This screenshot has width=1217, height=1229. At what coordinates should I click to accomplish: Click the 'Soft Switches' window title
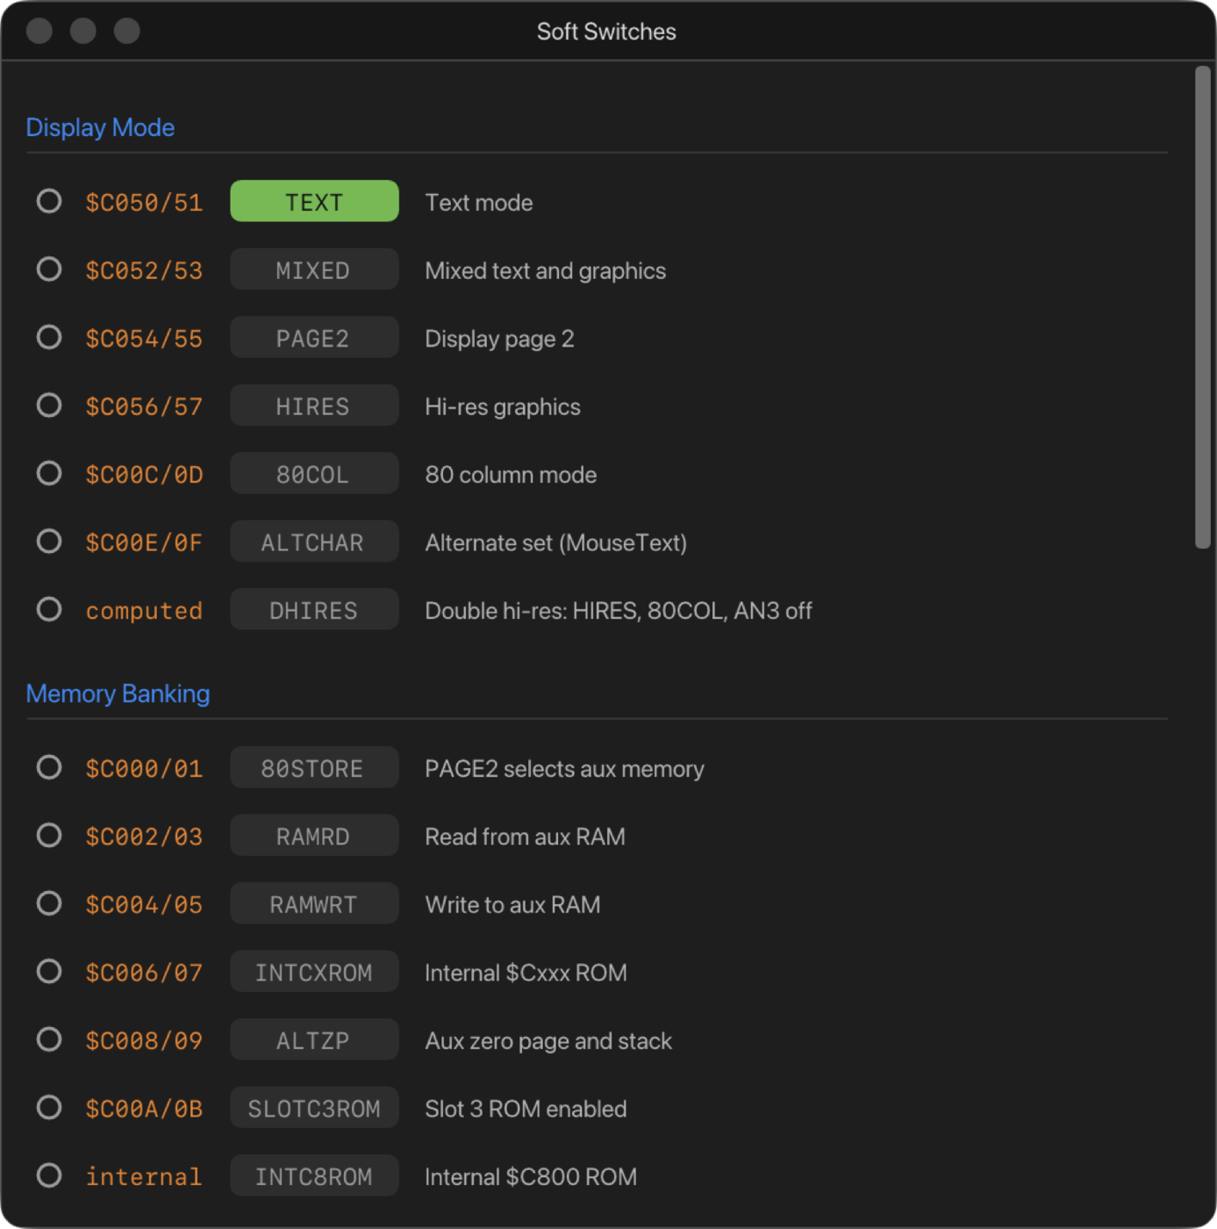[606, 32]
